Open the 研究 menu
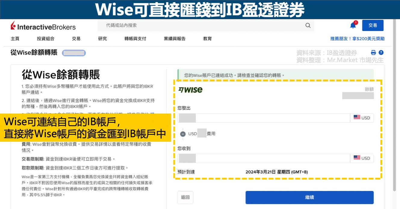Image resolution: width=400 pixels, height=209 pixels. click(102, 39)
